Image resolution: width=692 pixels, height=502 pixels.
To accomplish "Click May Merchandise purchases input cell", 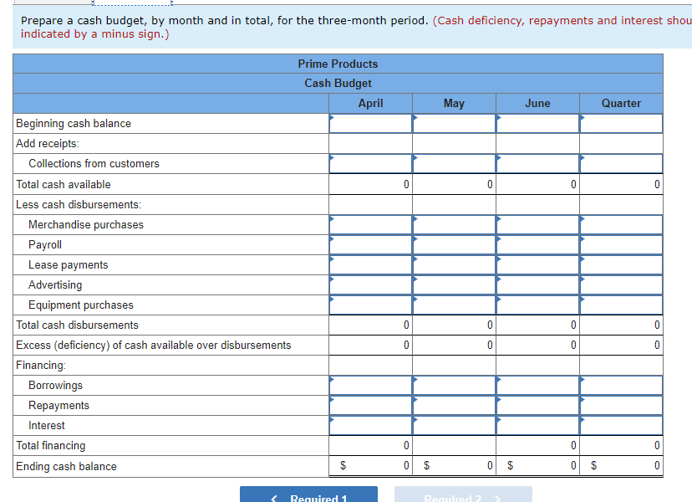I will click(454, 224).
